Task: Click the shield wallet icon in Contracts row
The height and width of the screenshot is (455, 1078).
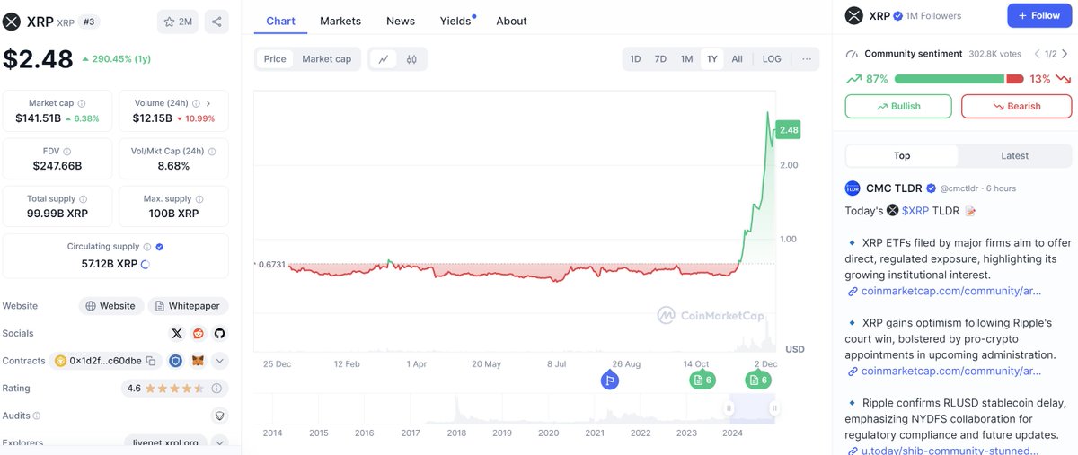Action: [x=176, y=361]
